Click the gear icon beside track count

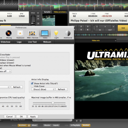tap(1, 120)
